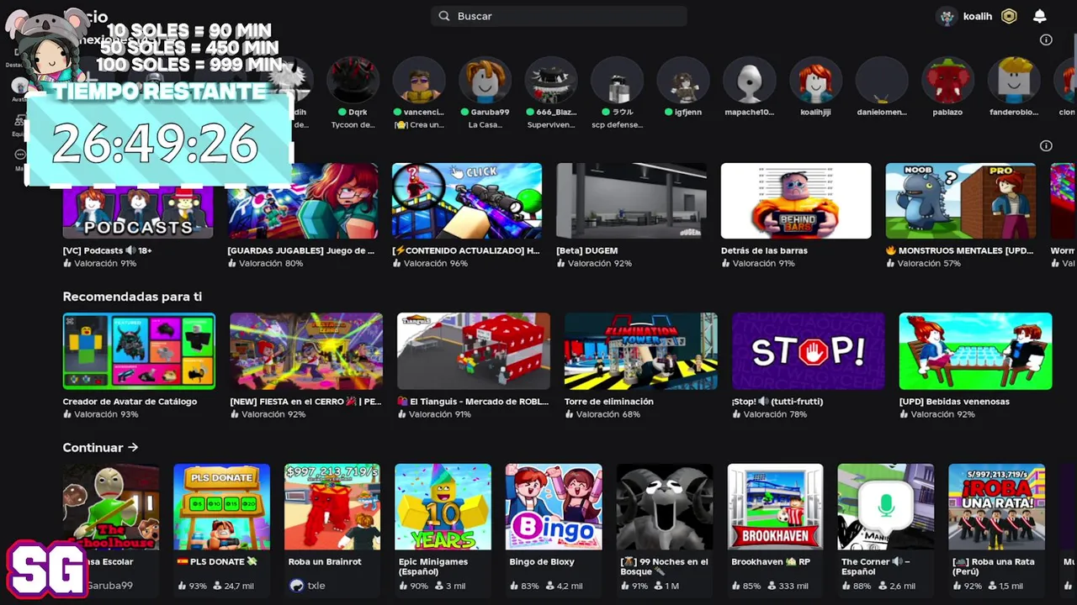This screenshot has width=1077, height=605.
Task: Open the notifications bell
Action: pyautogui.click(x=1039, y=16)
